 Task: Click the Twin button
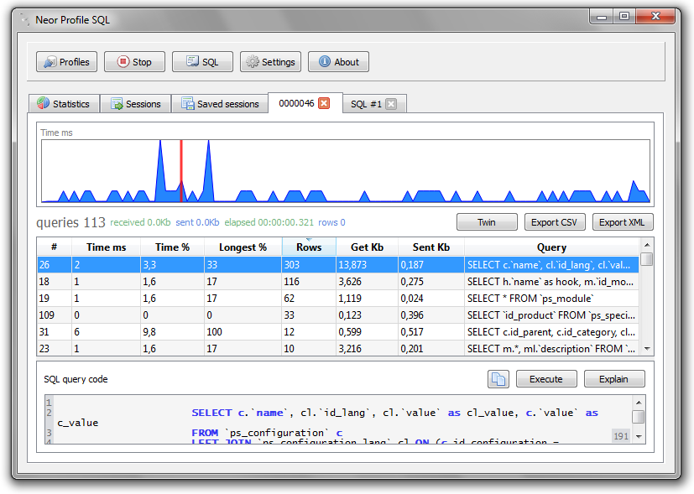click(x=487, y=222)
